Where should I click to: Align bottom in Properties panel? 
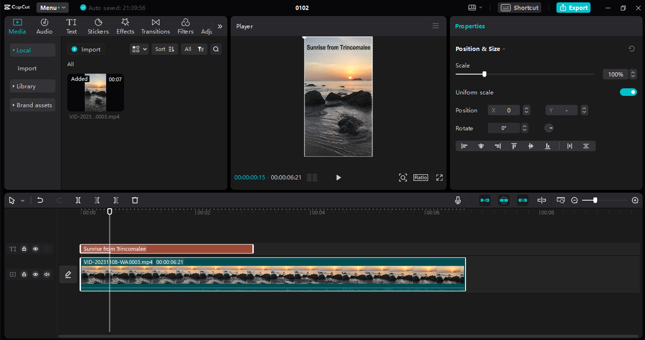coord(548,146)
